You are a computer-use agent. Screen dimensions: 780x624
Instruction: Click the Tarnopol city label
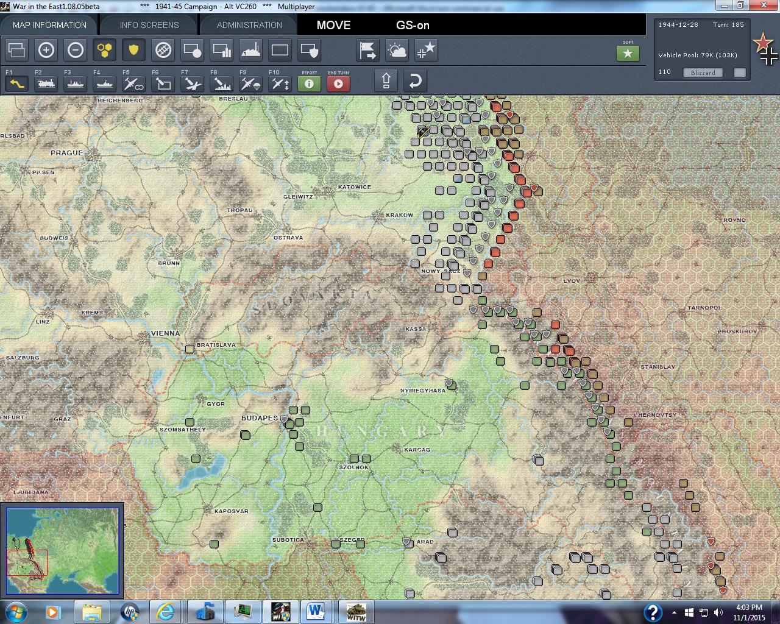(704, 308)
